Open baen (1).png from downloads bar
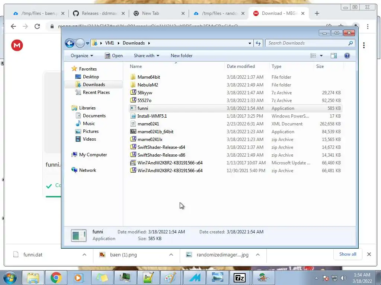 [119, 255]
